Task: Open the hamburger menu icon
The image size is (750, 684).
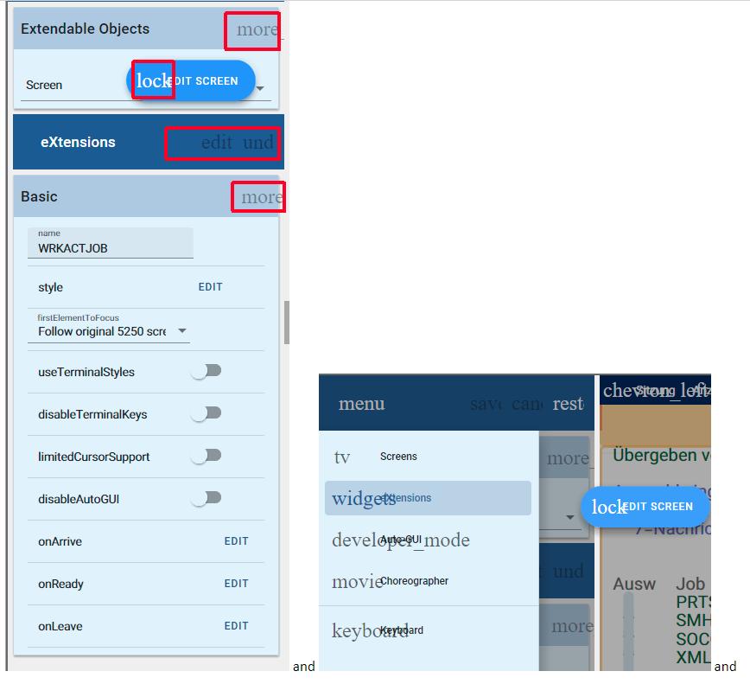Action: click(361, 404)
